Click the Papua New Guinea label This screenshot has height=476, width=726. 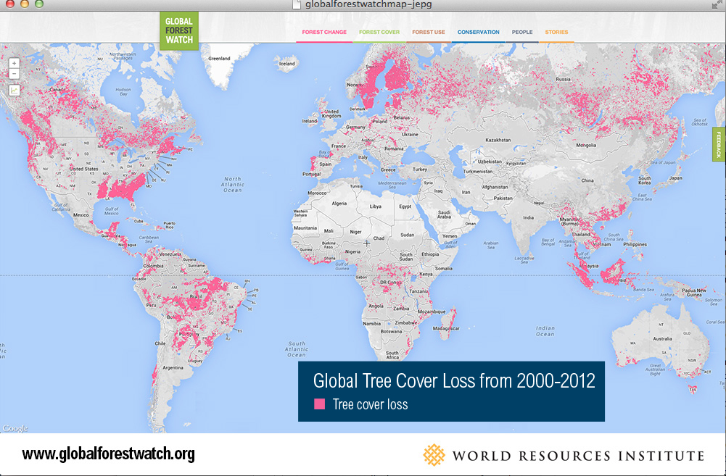pyautogui.click(x=694, y=293)
